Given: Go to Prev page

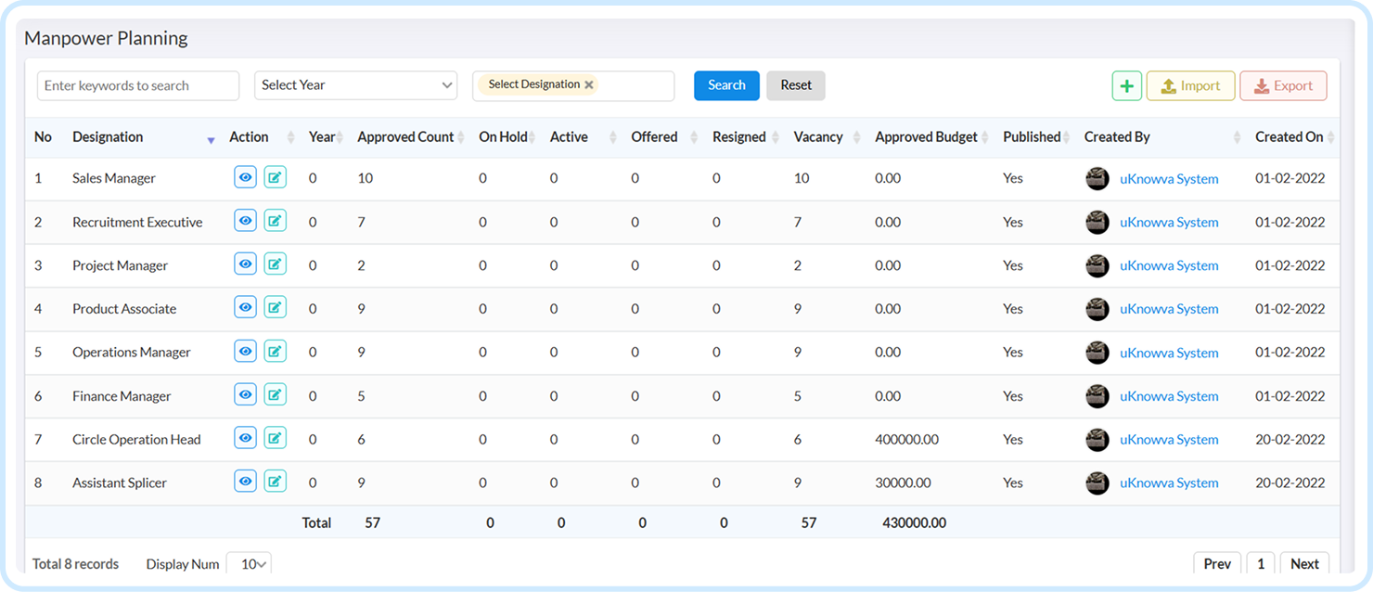Looking at the screenshot, I should [1217, 564].
